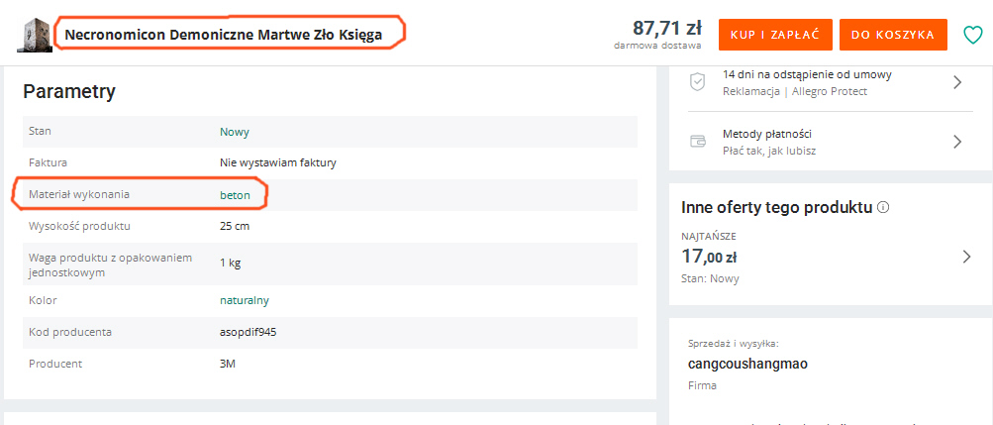The image size is (993, 425).
Task: Click the naturalny color value
Action: tap(245, 300)
